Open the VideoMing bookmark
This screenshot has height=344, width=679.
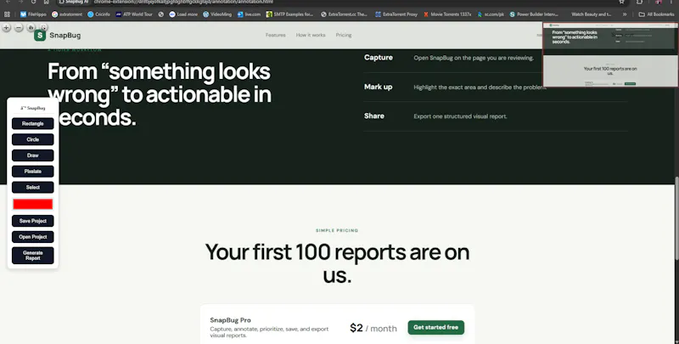217,14
